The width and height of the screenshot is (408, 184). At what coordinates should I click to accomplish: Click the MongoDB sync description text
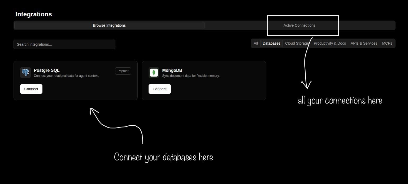click(x=191, y=76)
